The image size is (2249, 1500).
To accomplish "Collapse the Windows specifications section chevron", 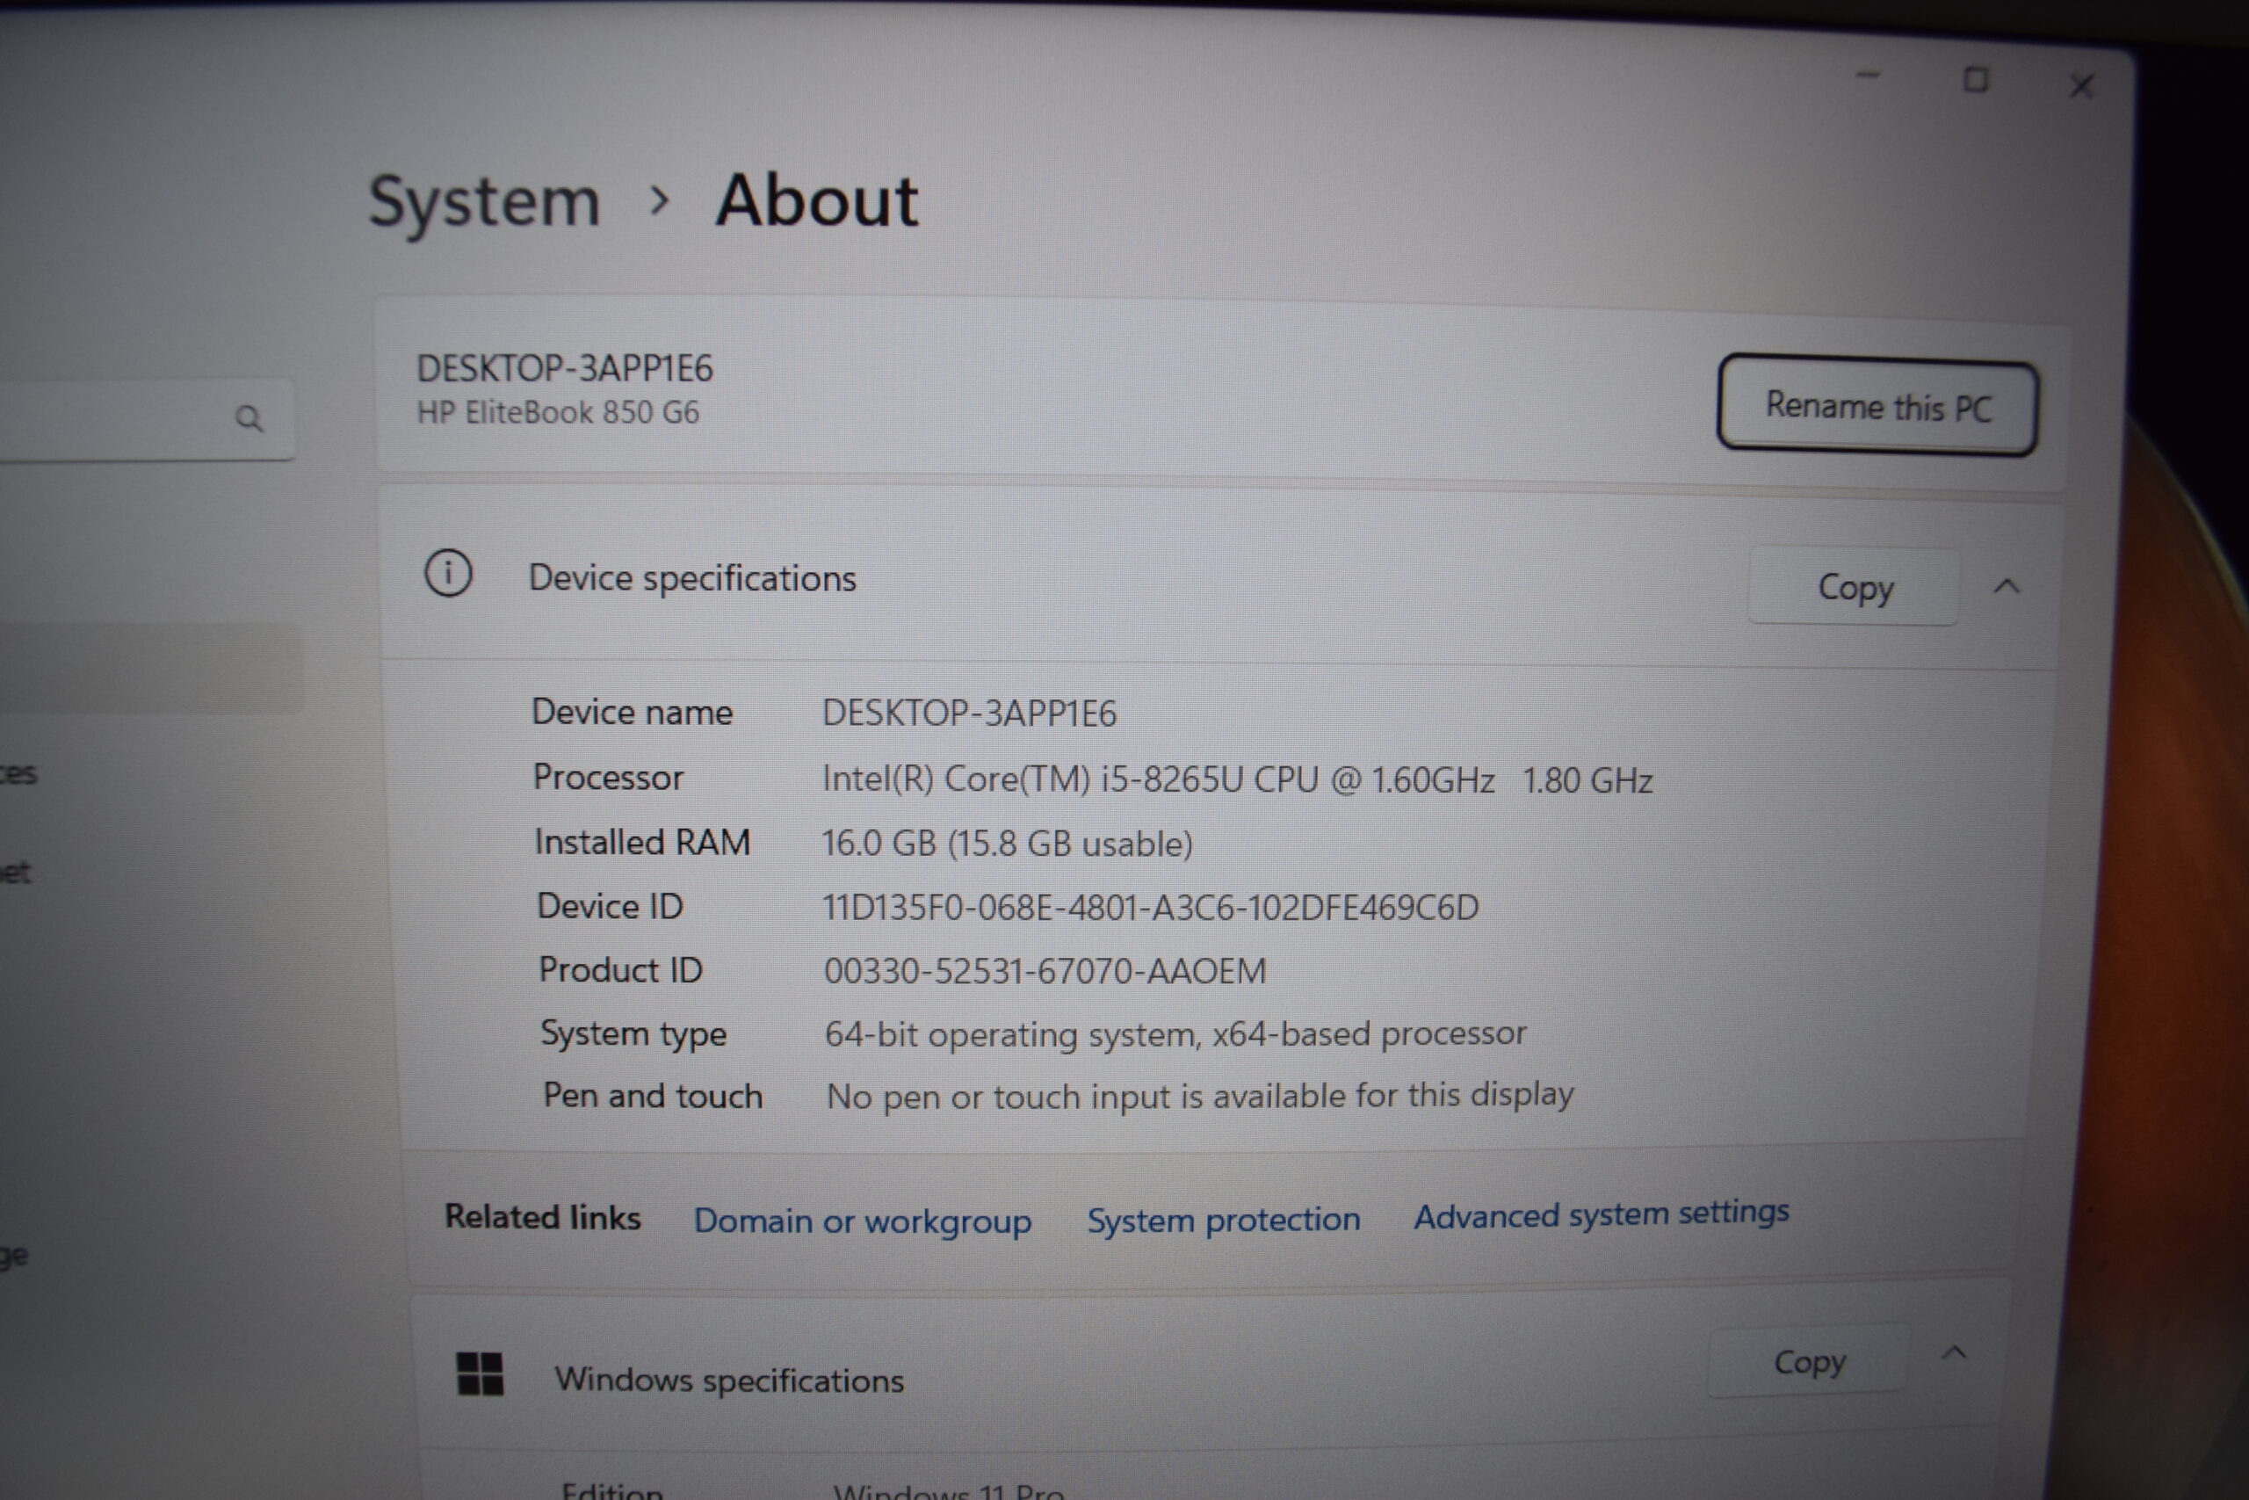I will pyautogui.click(x=1955, y=1353).
